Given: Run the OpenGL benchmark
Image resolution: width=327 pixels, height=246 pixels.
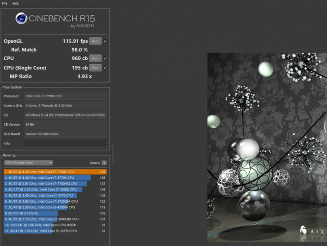Looking at the screenshot, I should click(x=95, y=41).
